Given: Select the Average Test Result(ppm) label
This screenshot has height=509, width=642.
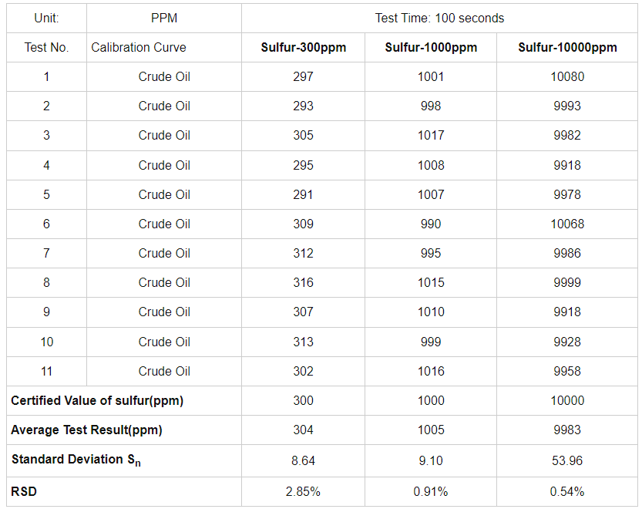Looking at the screenshot, I should (86, 430).
